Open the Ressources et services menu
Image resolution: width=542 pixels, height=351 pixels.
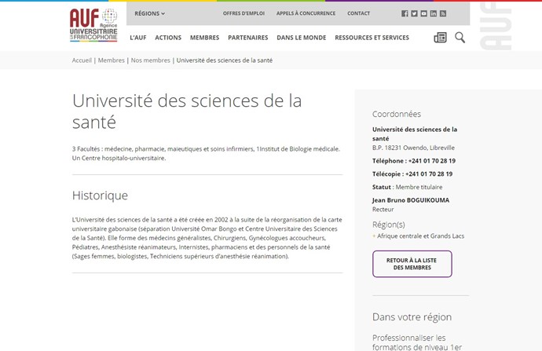[372, 38]
